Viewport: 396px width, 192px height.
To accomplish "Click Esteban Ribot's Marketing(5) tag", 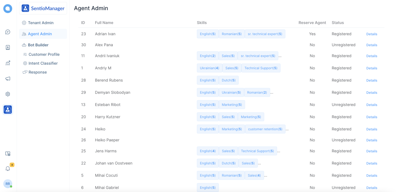I will click(232, 105).
